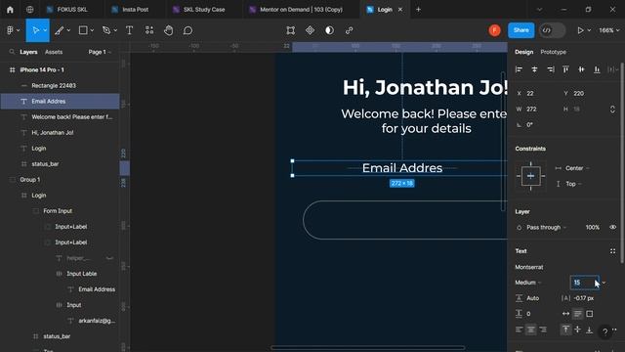625x352 pixels.
Task: Open present options dropdown arrow
Action: pos(589,30)
